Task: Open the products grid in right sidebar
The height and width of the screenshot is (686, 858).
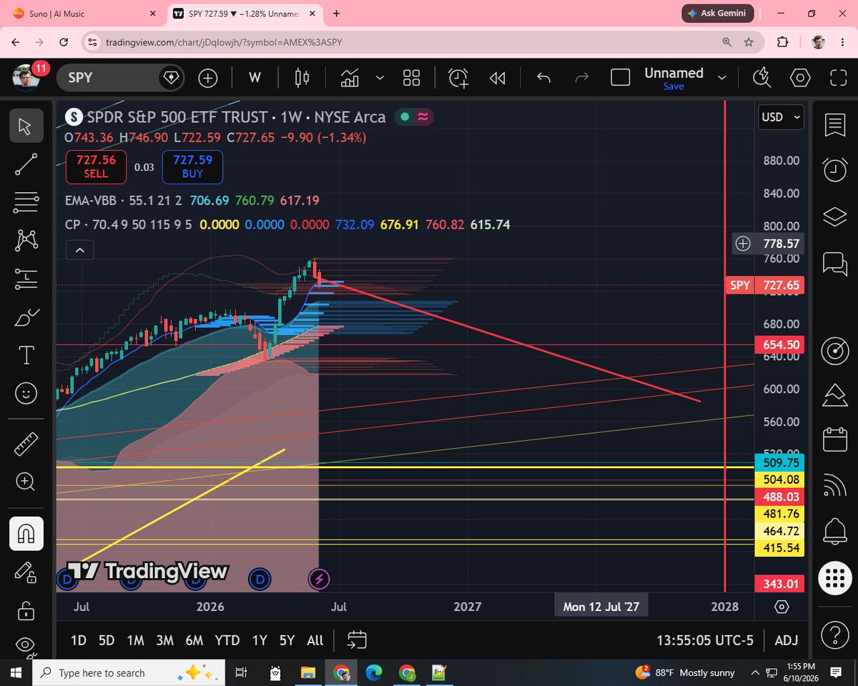Action: coord(835,577)
